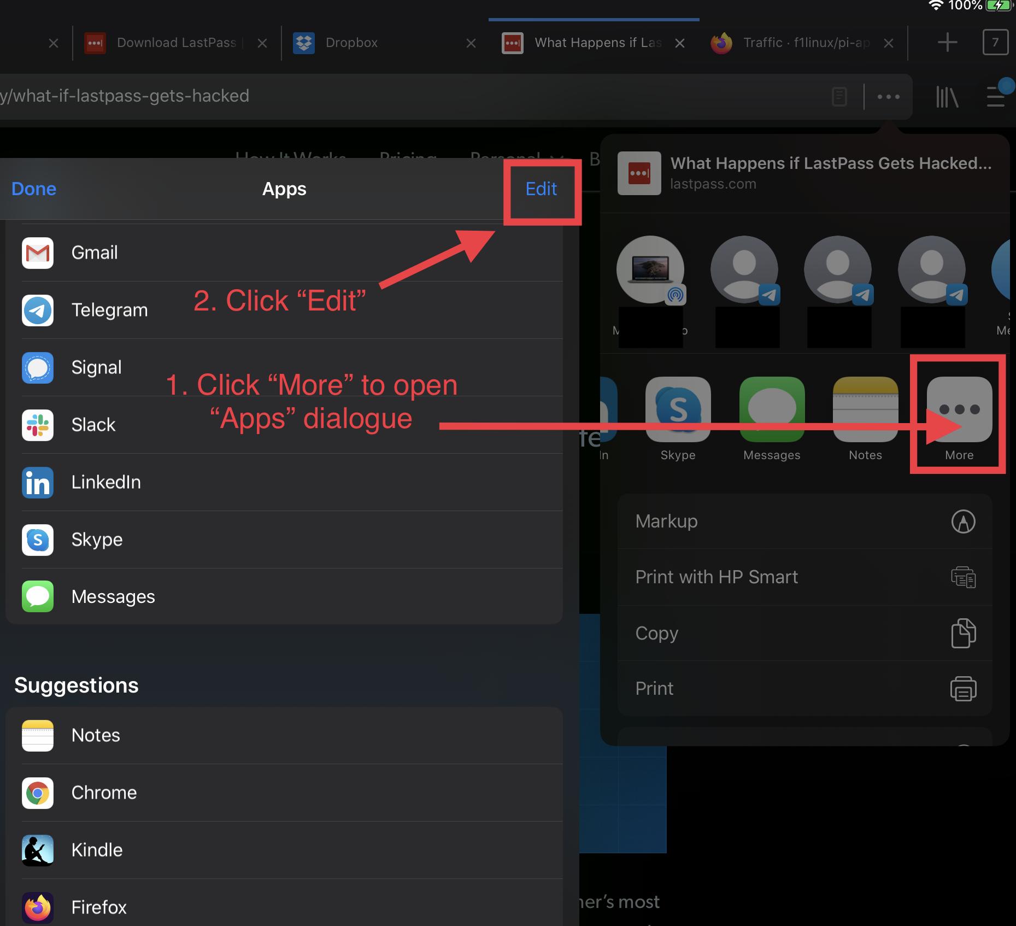
Task: Tap the Kindle app icon
Action: click(x=38, y=851)
